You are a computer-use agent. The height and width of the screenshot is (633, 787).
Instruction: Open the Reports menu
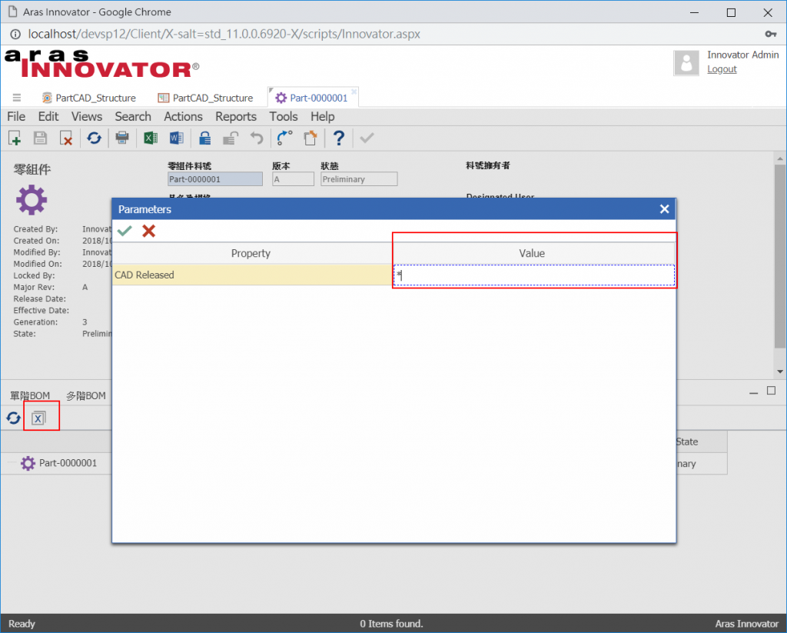pyautogui.click(x=236, y=117)
